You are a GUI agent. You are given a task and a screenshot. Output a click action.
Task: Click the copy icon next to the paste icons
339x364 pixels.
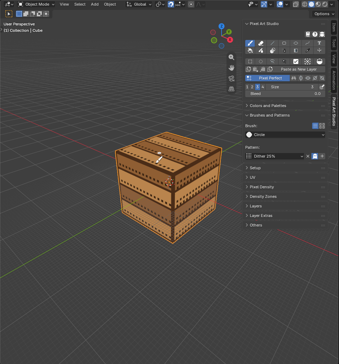point(248,69)
